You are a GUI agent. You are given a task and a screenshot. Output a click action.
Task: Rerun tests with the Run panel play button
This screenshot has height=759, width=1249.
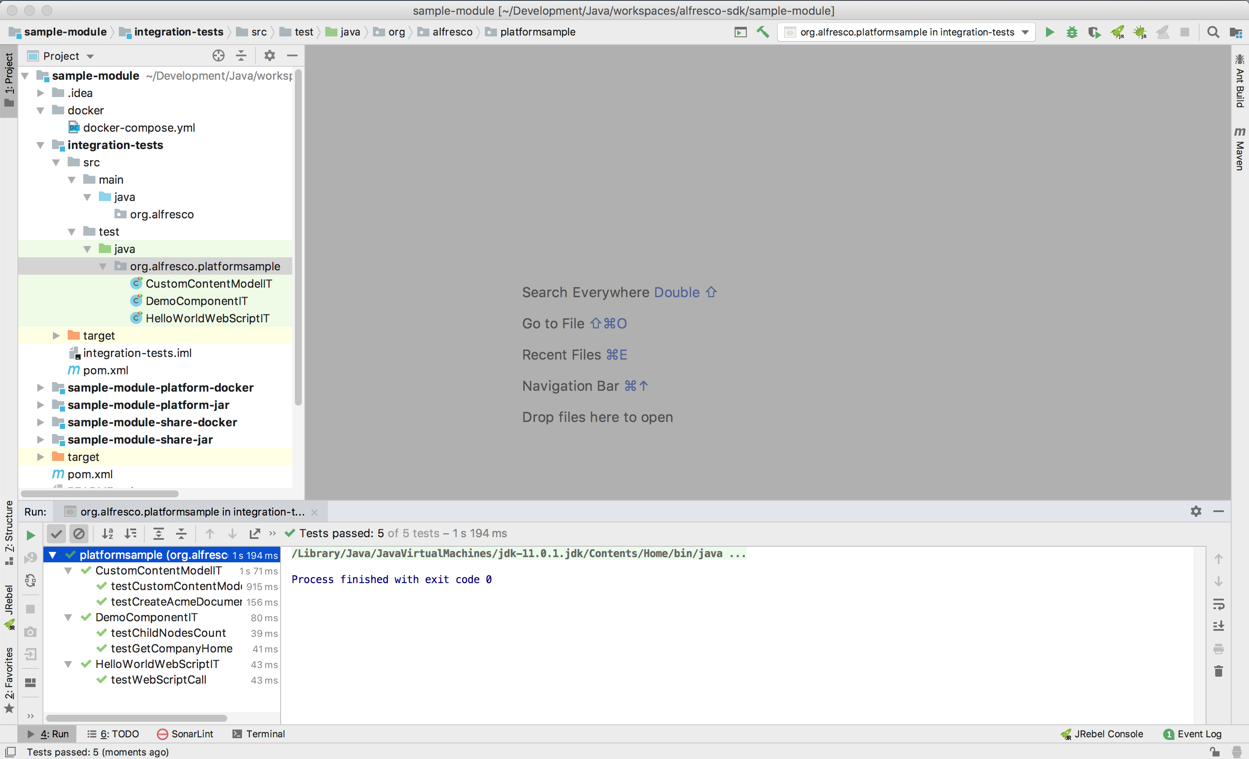30,534
